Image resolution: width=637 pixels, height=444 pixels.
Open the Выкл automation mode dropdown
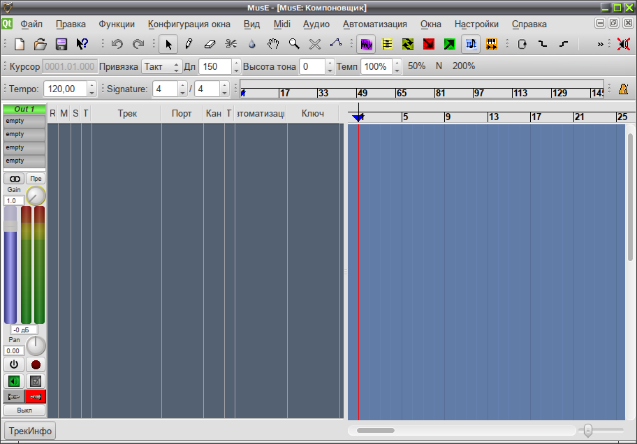(24, 410)
